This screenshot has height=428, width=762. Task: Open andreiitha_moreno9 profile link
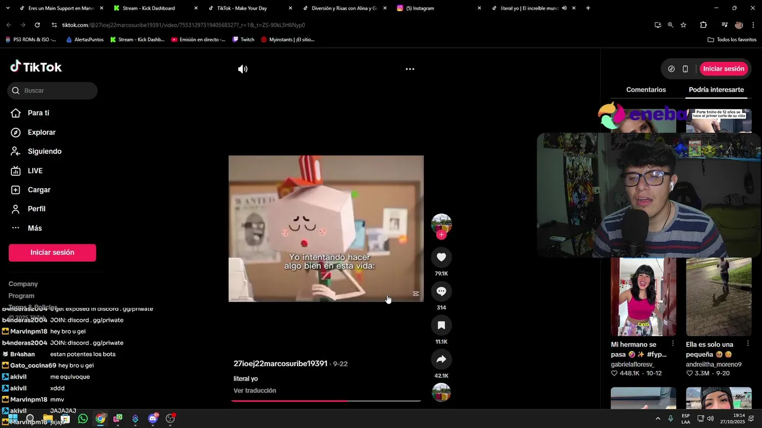click(714, 364)
